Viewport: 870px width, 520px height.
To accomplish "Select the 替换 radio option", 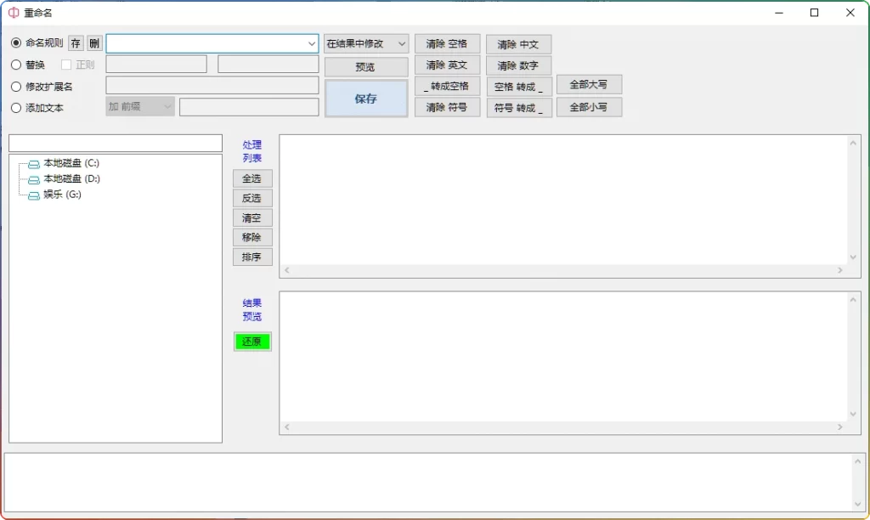I will (x=17, y=64).
